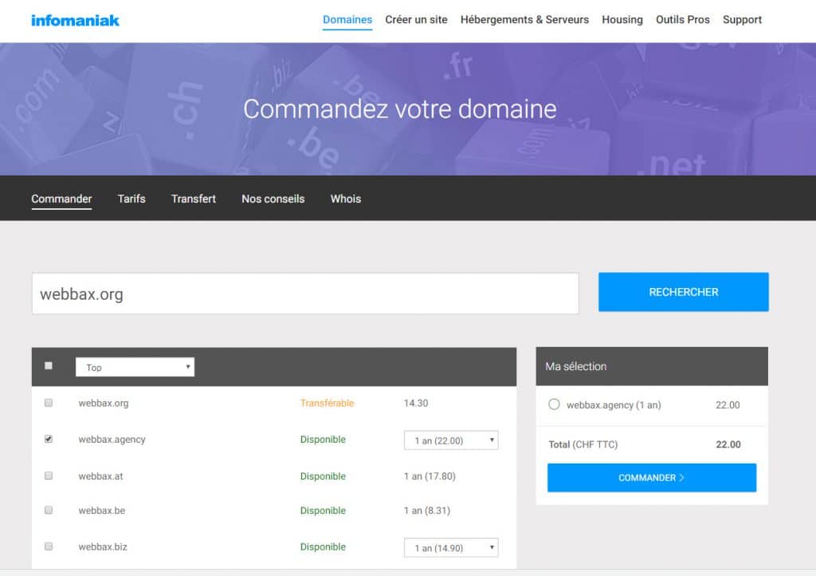Open the Support menu
Screen dimensions: 816x576
[x=742, y=20]
